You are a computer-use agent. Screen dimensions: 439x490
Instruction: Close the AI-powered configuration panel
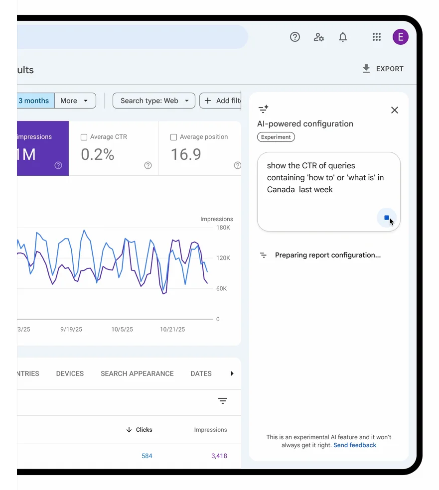[x=395, y=110]
